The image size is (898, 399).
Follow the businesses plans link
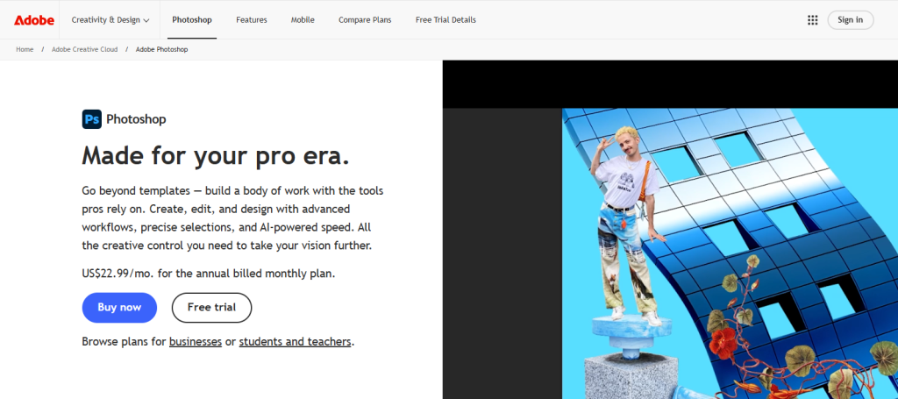pyautogui.click(x=196, y=342)
